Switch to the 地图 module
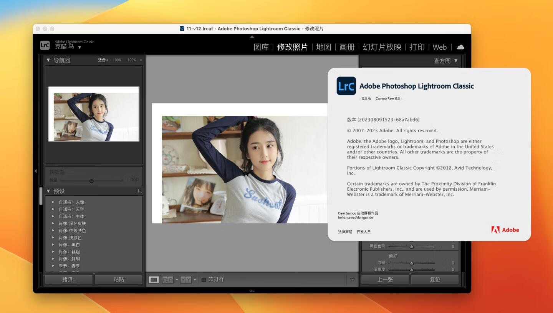Image resolution: width=553 pixels, height=313 pixels. pyautogui.click(x=323, y=47)
